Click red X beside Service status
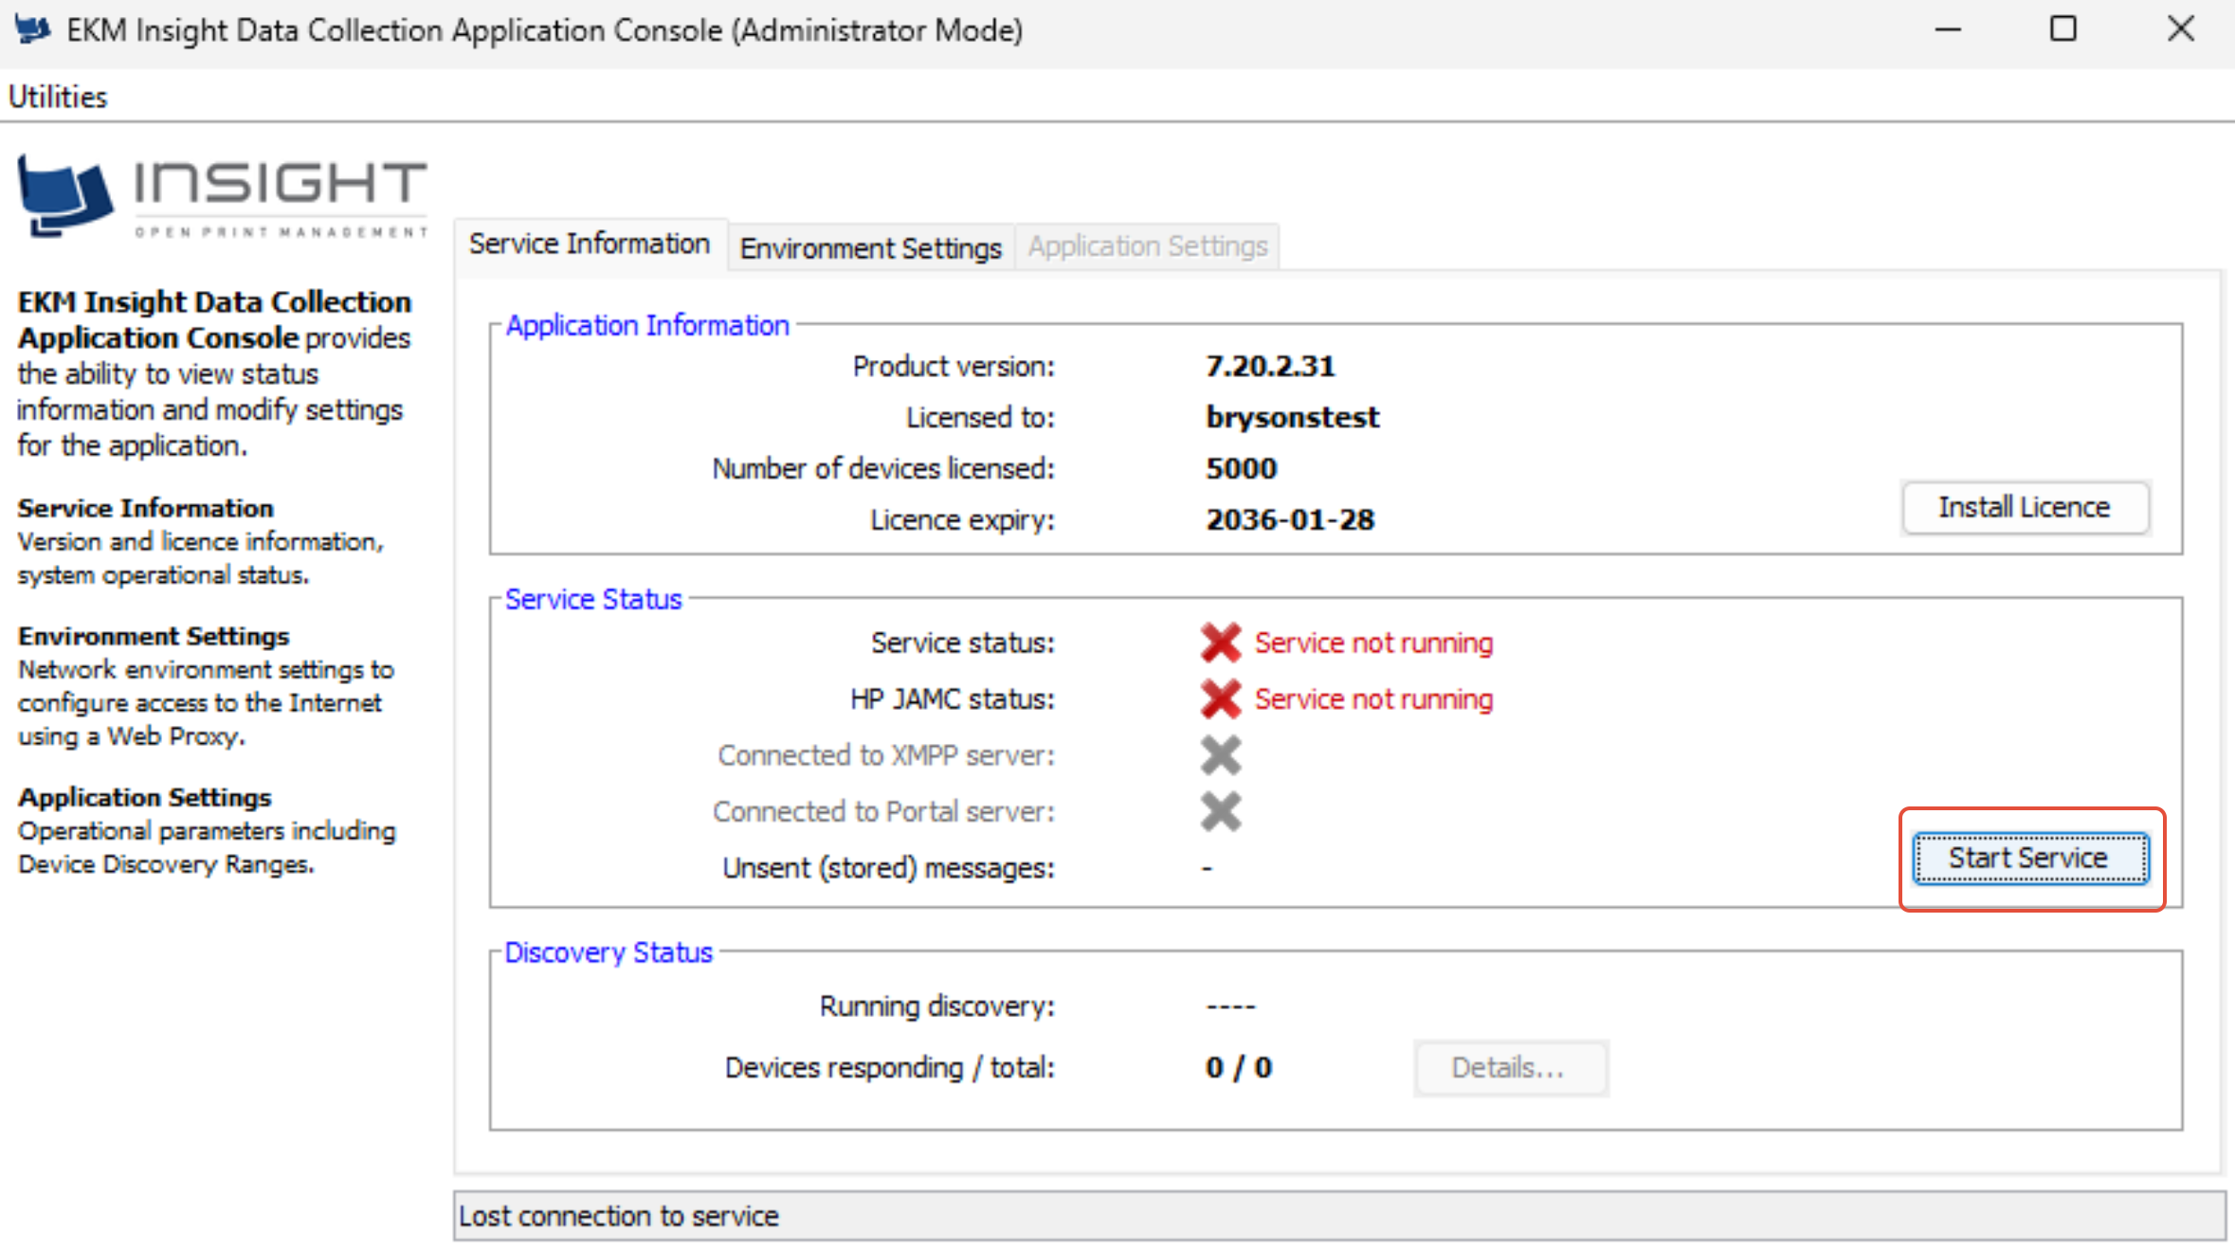2235x1249 pixels. pyautogui.click(x=1220, y=643)
